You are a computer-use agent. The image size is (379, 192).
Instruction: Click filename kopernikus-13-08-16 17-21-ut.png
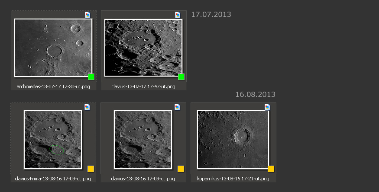[233, 178]
